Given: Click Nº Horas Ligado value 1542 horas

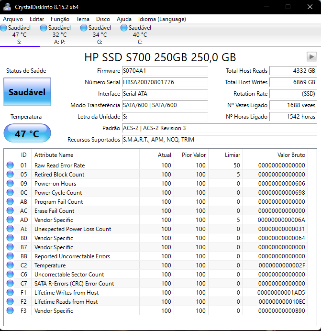Looking at the screenshot, I should pyautogui.click(x=293, y=117).
